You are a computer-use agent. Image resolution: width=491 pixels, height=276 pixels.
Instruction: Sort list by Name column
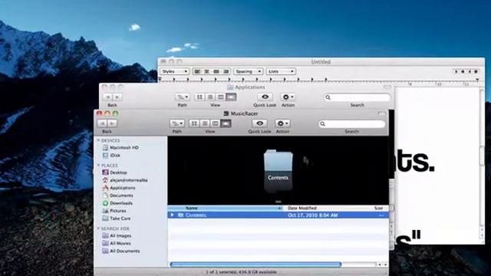point(226,208)
